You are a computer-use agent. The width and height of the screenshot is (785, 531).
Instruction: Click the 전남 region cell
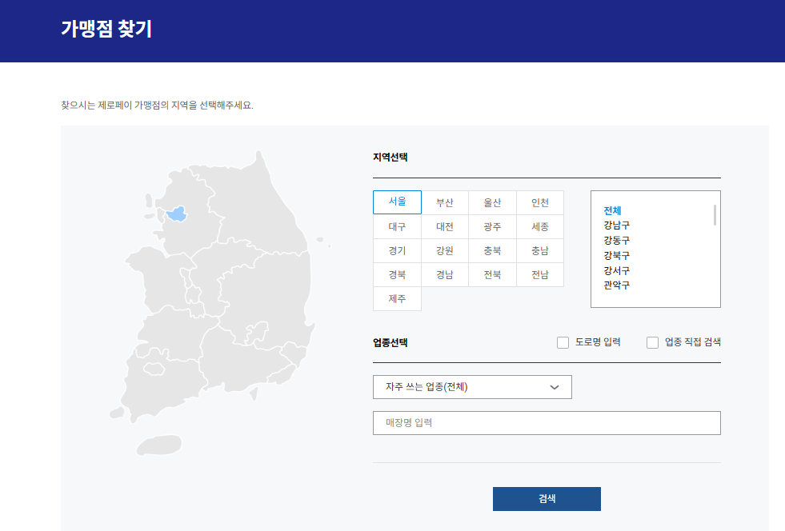pyautogui.click(x=539, y=274)
